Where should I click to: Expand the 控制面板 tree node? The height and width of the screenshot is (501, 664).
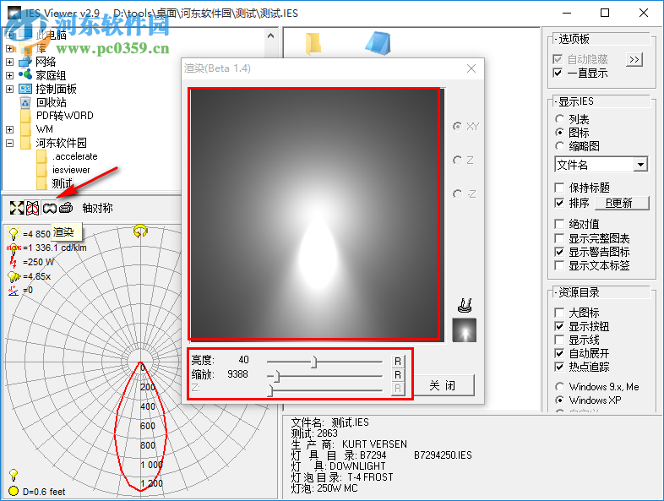10,89
